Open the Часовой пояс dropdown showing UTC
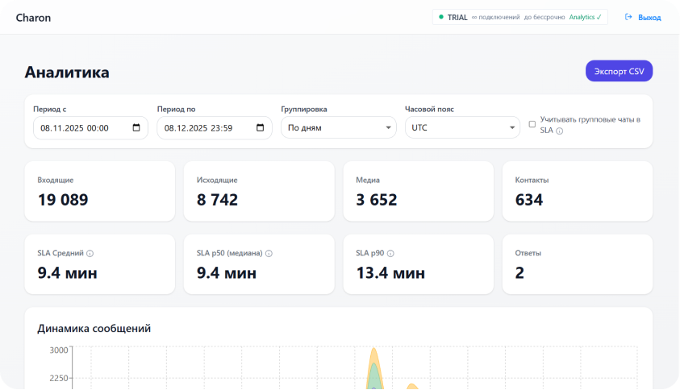The image size is (680, 390). tap(462, 127)
